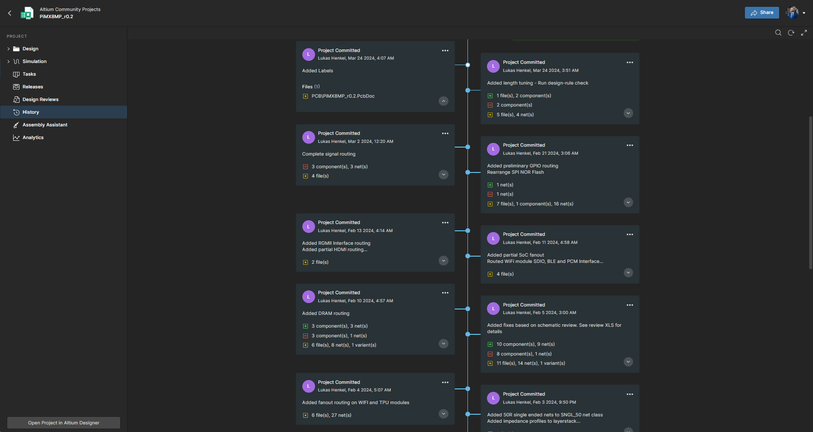813x432 pixels.
Task: Open options menu for Added Labels commit
Action: click(445, 51)
